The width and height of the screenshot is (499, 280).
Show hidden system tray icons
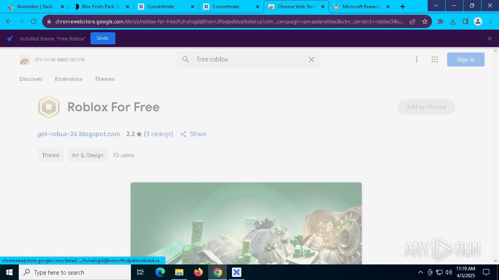tap(420, 272)
